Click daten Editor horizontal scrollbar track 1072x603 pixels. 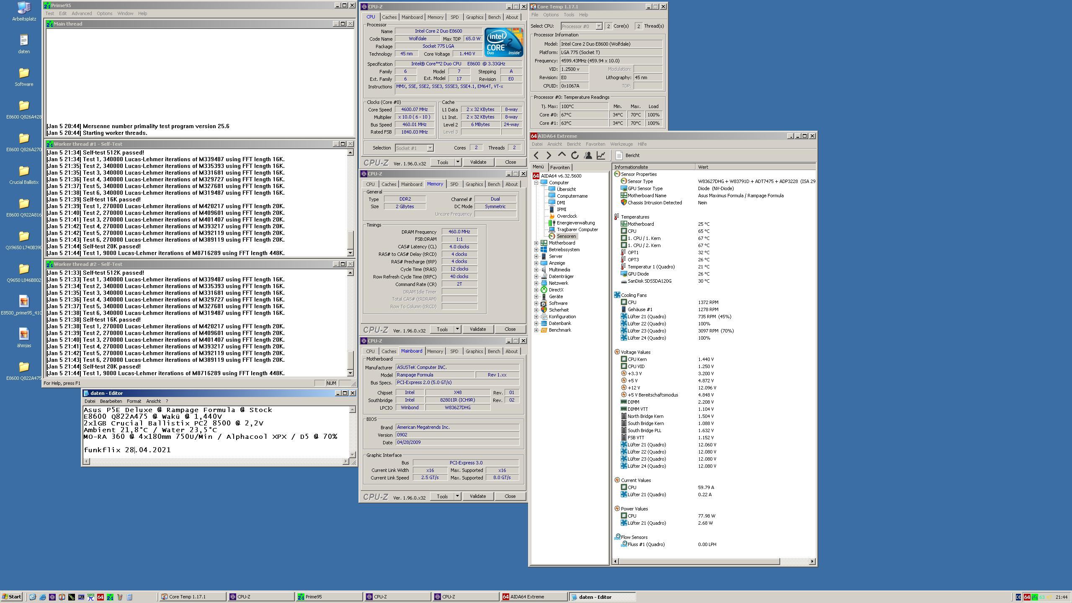pos(216,461)
